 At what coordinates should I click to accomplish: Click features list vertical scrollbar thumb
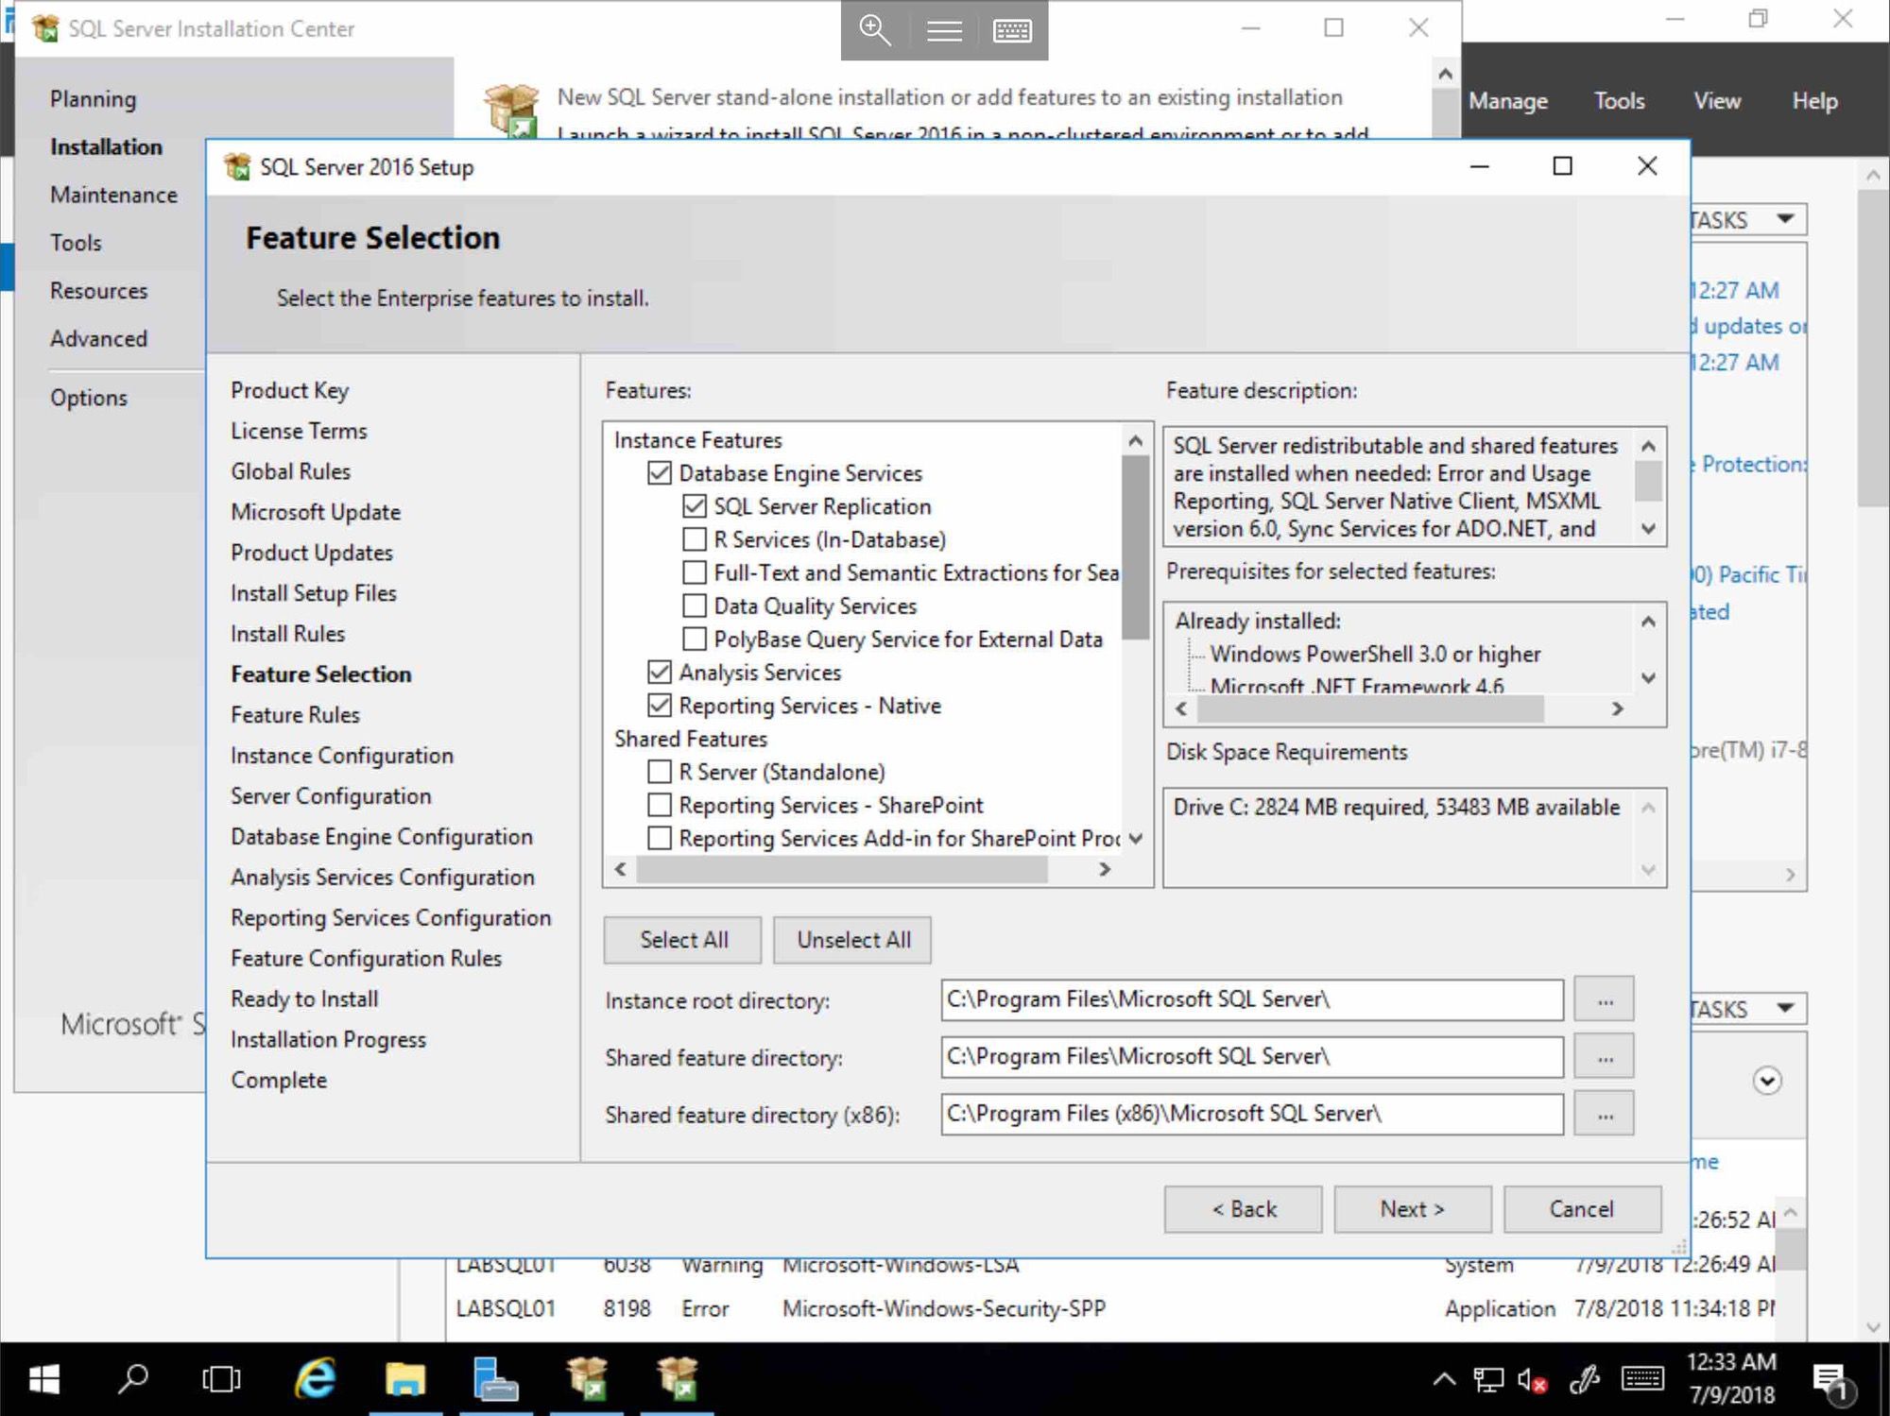(1136, 547)
